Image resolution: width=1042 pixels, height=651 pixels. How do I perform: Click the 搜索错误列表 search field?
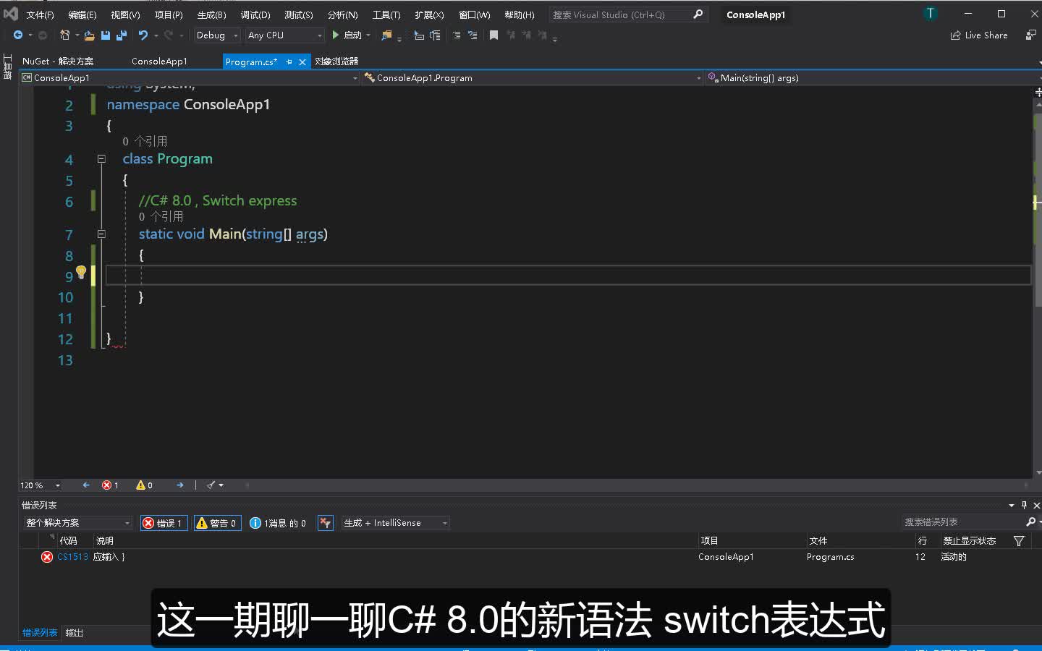[x=962, y=522]
